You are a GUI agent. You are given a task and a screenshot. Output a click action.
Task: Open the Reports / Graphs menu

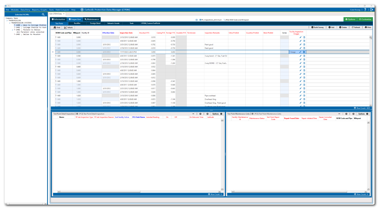coord(40,10)
